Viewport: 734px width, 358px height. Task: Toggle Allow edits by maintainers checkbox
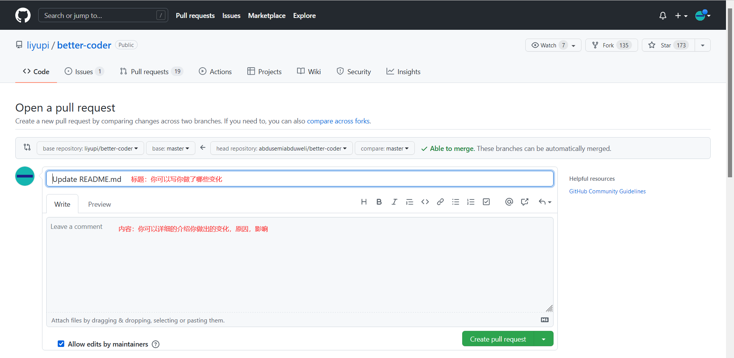click(61, 344)
